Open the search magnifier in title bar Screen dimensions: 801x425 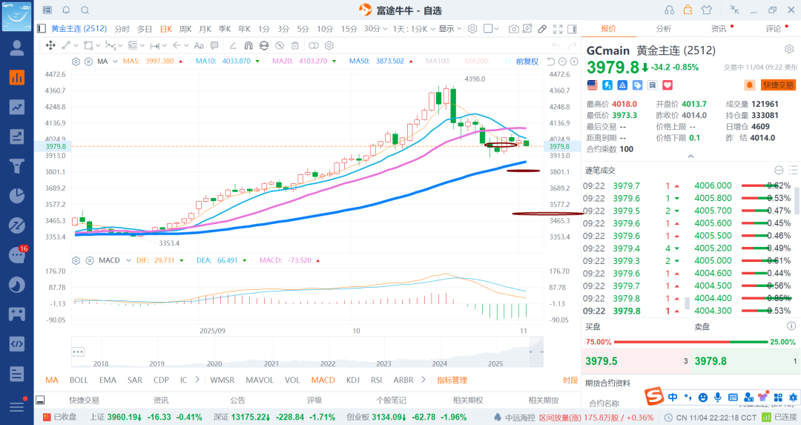point(85,10)
